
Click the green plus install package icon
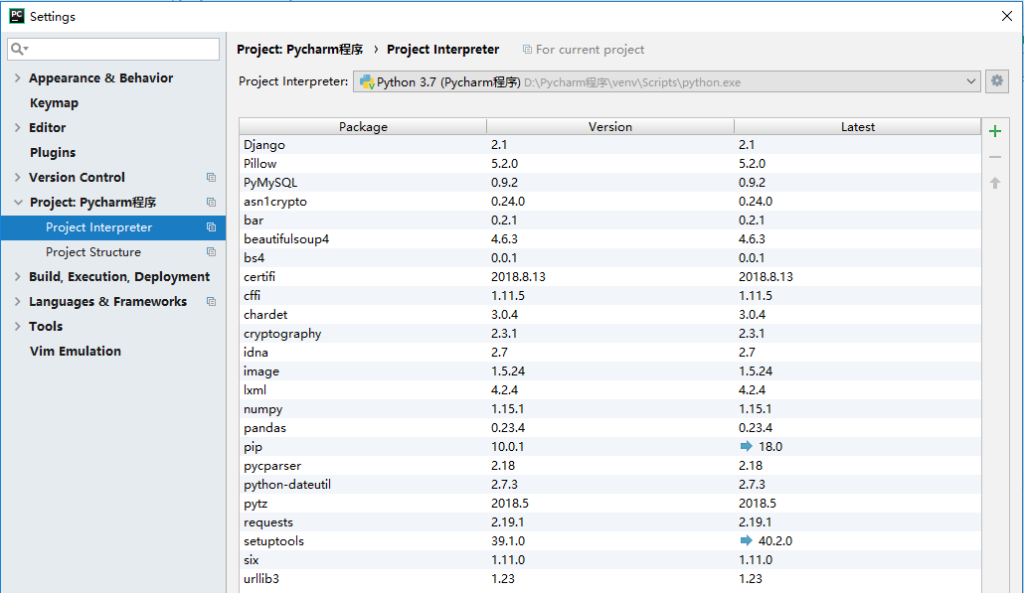(994, 131)
